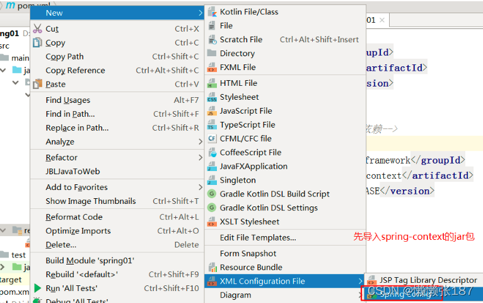The height and width of the screenshot is (303, 483).
Task: Click the XSLT Stylesheet icon
Action: (212, 222)
